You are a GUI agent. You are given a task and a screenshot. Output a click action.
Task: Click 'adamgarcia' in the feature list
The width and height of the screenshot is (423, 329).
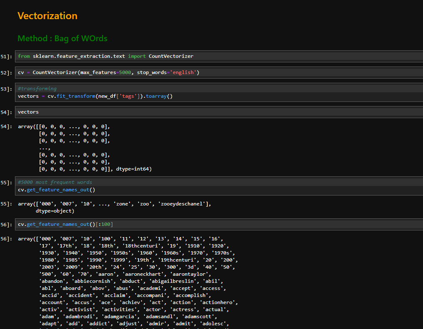(x=119, y=317)
